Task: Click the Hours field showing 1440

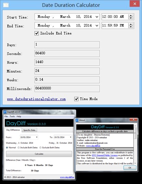Action: (67, 62)
